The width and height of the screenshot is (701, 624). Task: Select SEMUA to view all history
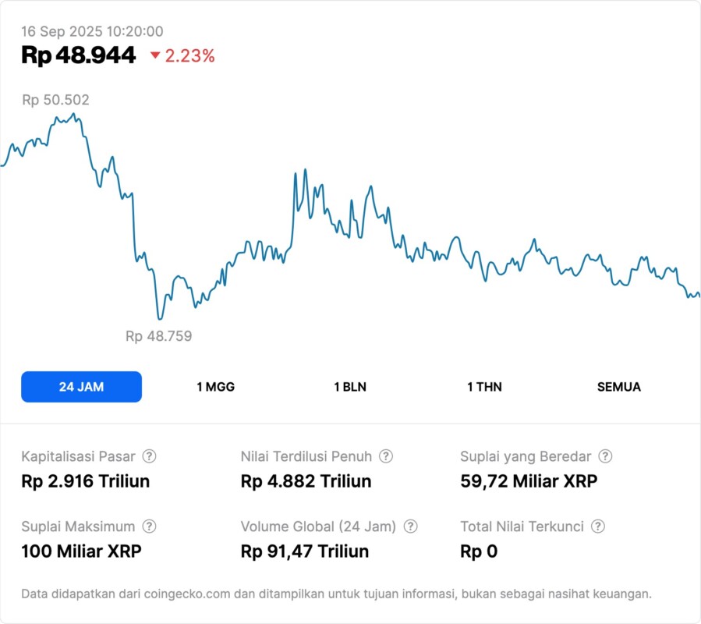point(619,387)
